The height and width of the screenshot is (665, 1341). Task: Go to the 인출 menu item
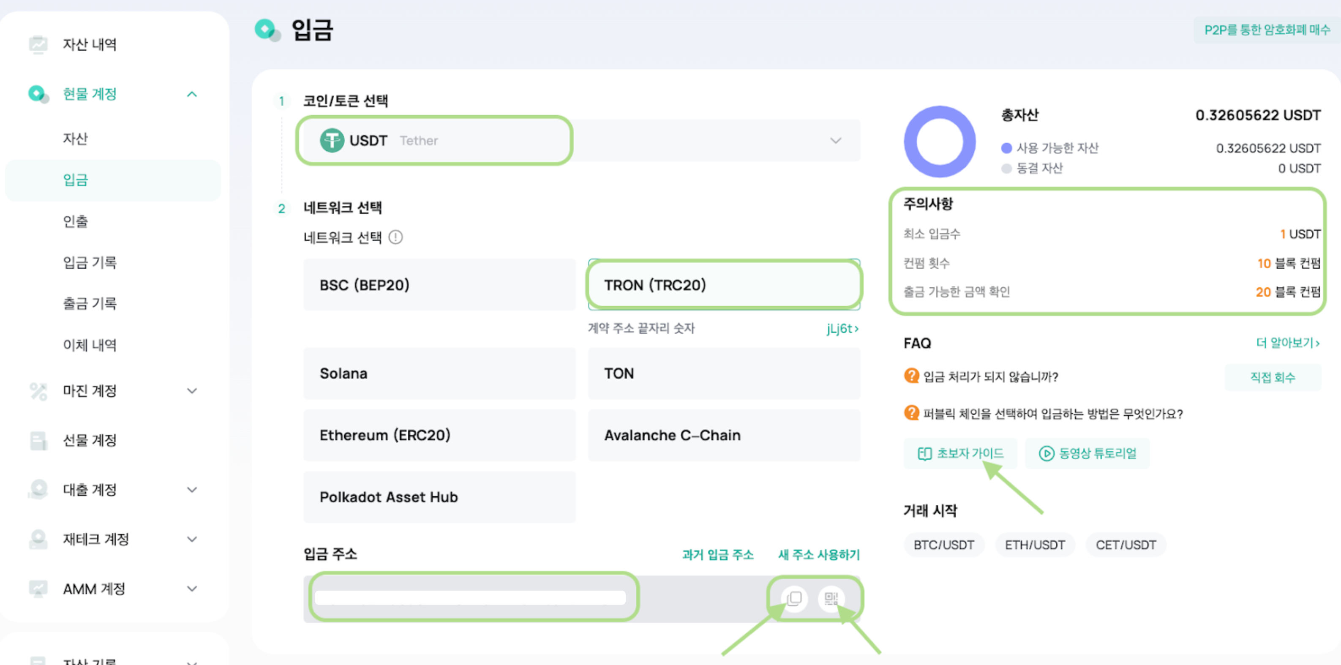click(76, 221)
